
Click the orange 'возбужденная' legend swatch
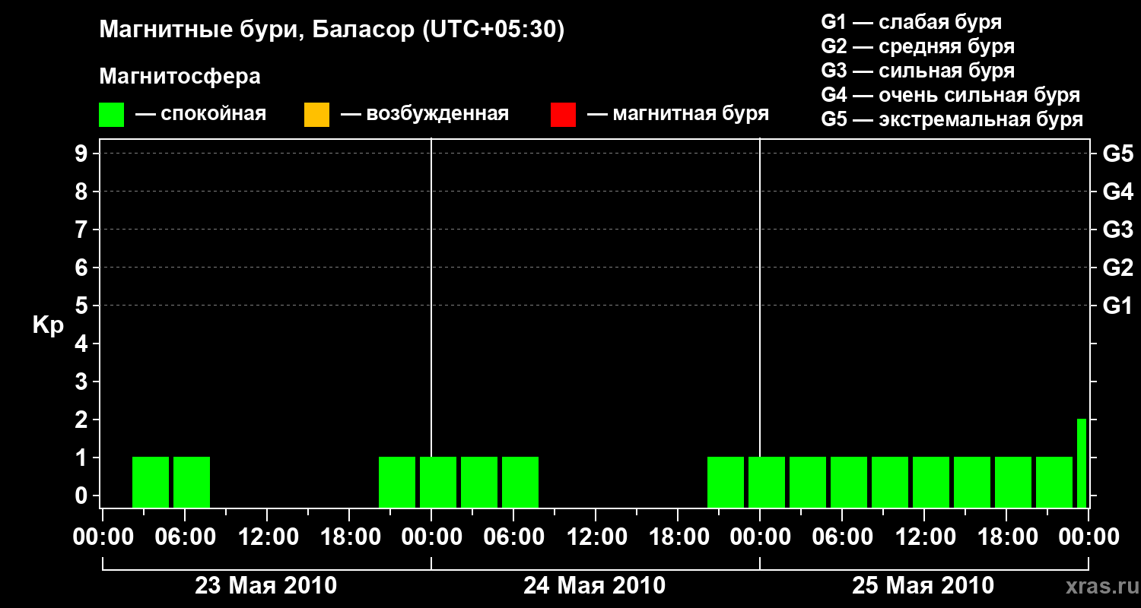point(316,115)
